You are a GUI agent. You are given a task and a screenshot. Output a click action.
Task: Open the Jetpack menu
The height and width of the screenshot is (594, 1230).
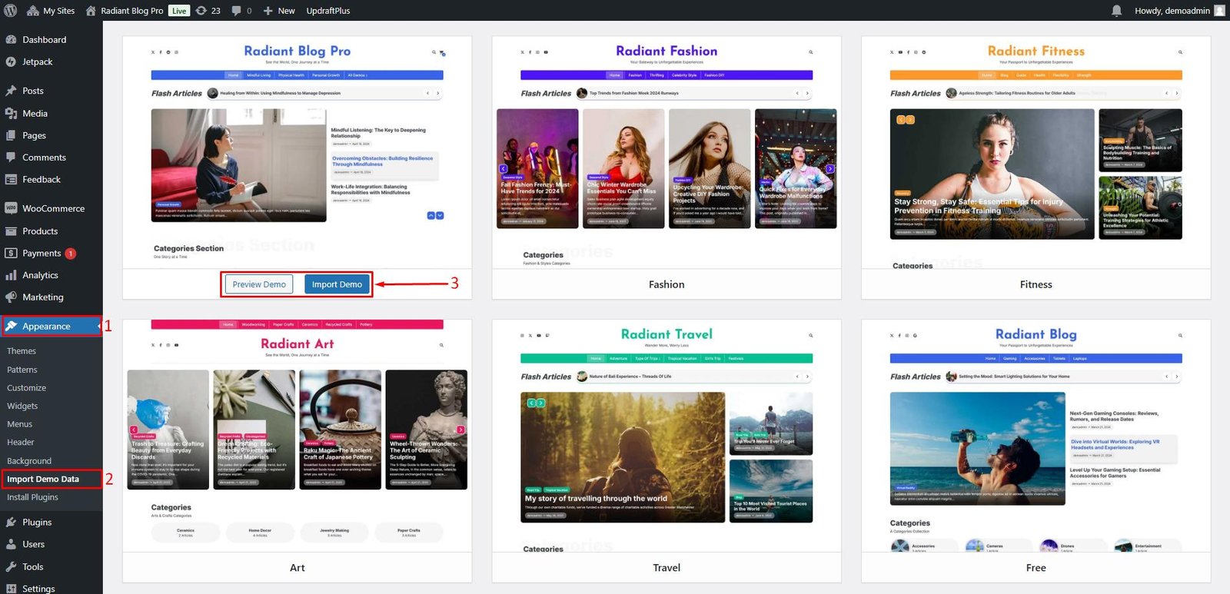[x=37, y=62]
